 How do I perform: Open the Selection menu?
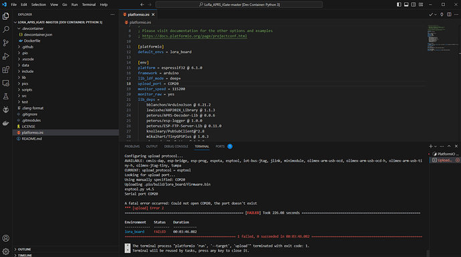point(39,5)
